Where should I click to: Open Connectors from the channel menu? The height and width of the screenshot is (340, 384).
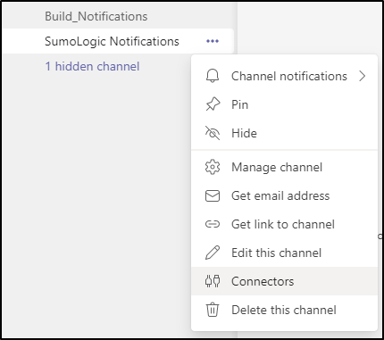tap(284, 281)
